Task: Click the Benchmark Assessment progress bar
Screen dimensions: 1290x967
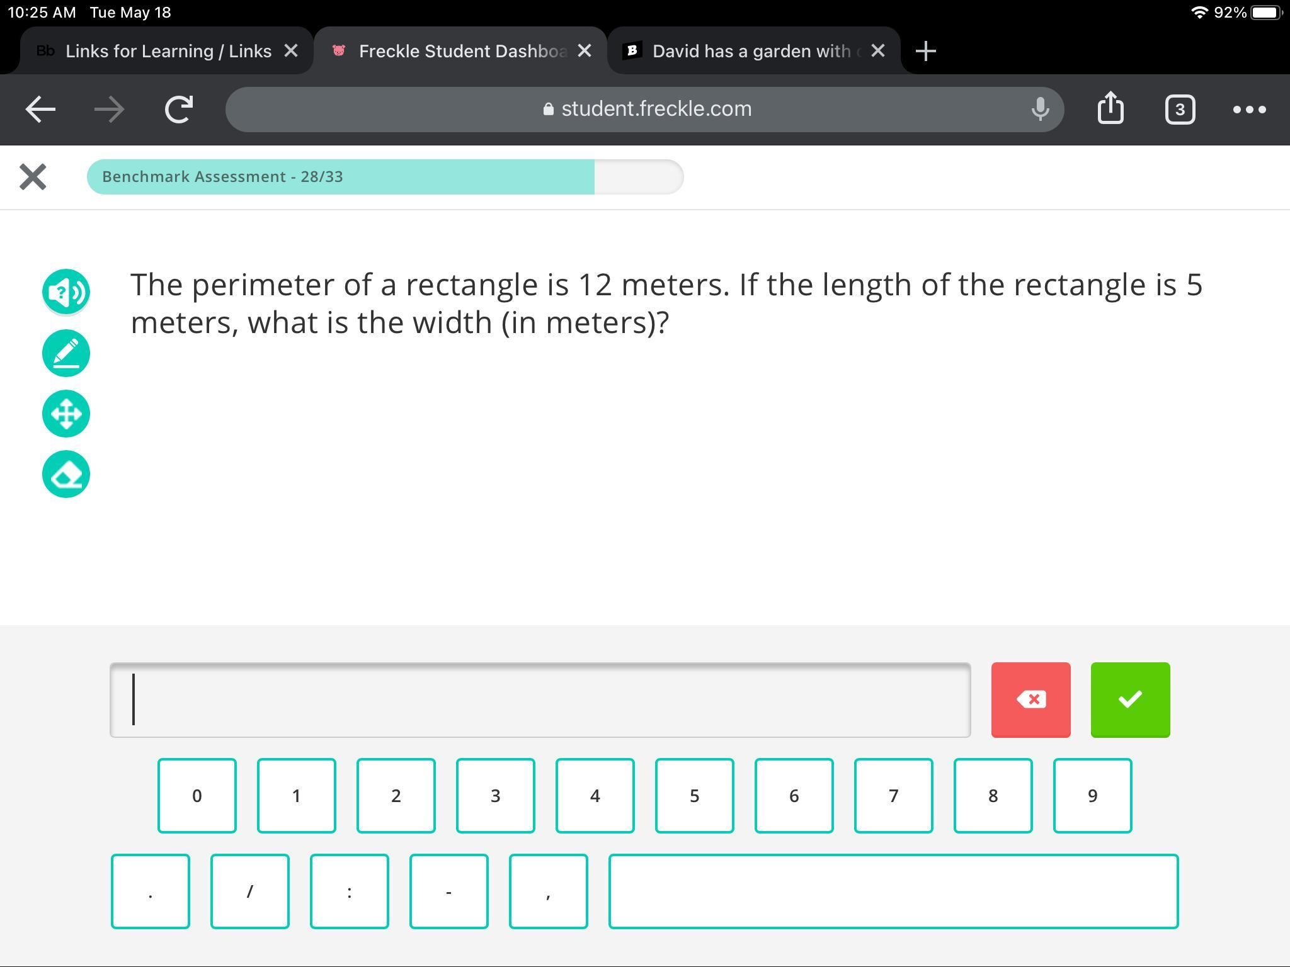Action: point(385,177)
